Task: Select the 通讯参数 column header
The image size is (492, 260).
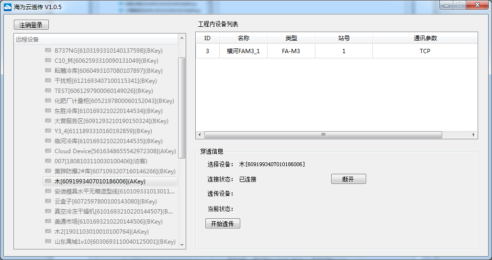Action: click(425, 38)
